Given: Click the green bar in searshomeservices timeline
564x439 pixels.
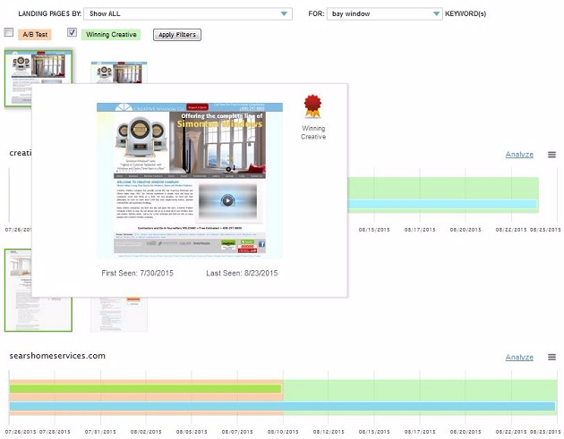Looking at the screenshot, I should tap(145, 389).
